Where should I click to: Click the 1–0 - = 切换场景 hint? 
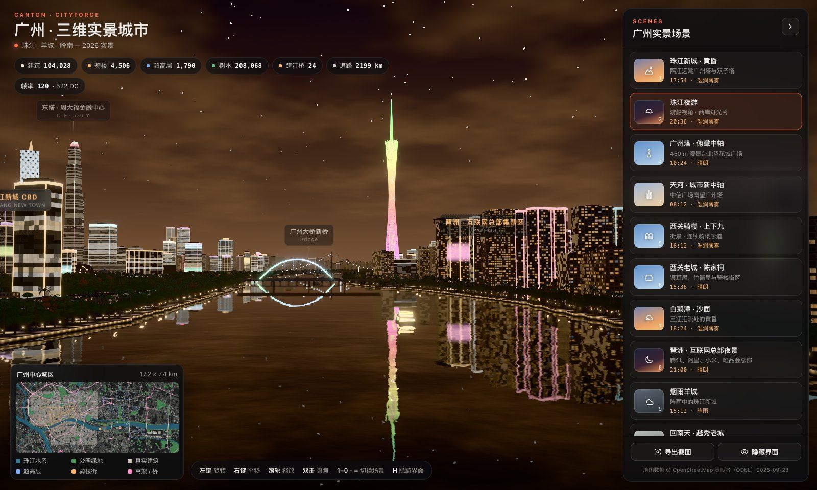(x=361, y=471)
